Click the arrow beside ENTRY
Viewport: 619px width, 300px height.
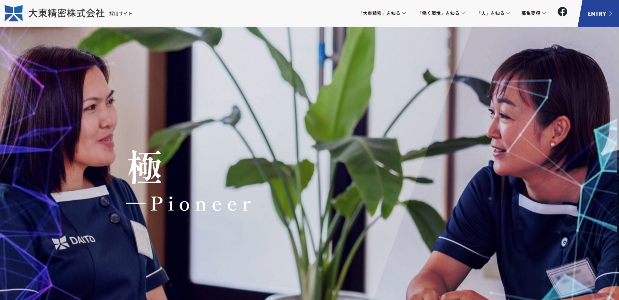click(x=611, y=14)
